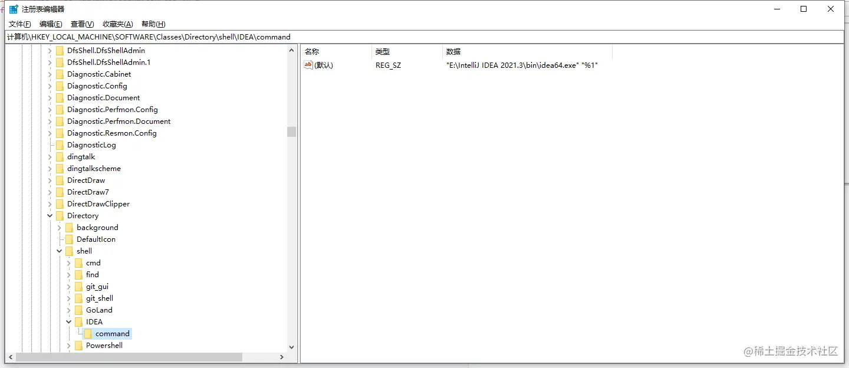849x368 pixels.
Task: Open the 文件(F) menu
Action: tap(19, 24)
